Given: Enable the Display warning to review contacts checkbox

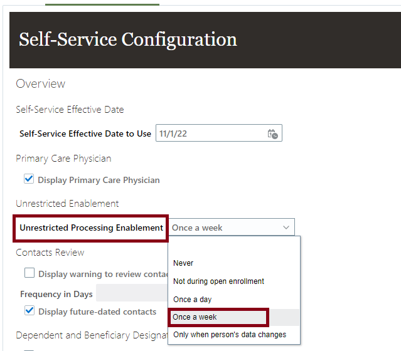Looking at the screenshot, I should tap(29, 273).
